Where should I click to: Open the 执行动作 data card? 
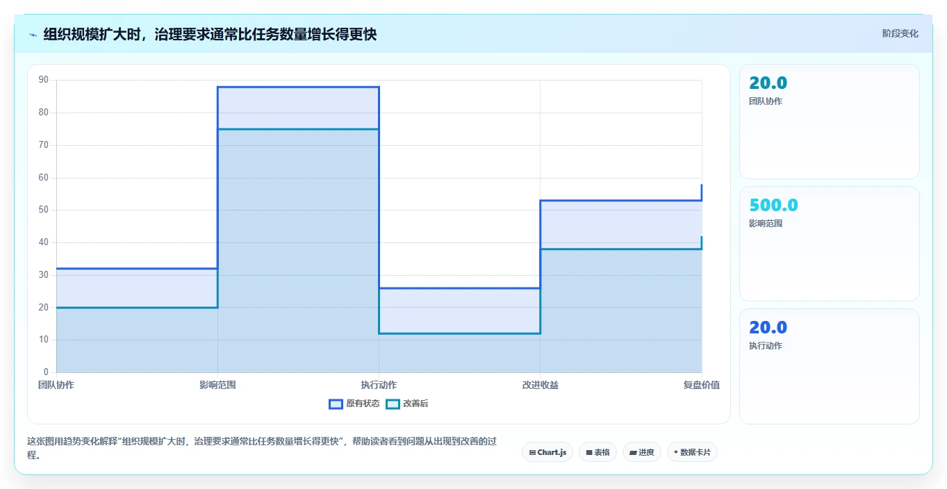click(x=830, y=366)
